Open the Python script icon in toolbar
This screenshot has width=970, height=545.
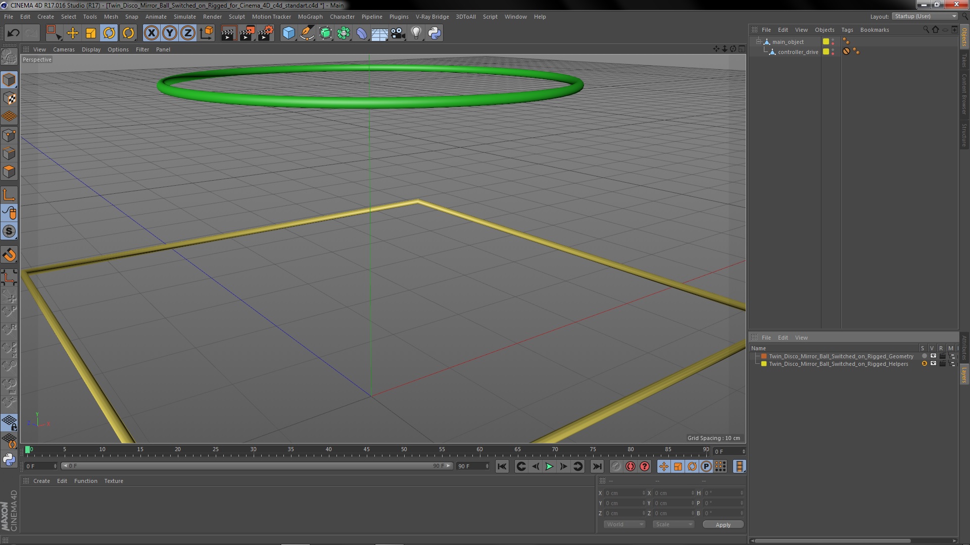[434, 33]
